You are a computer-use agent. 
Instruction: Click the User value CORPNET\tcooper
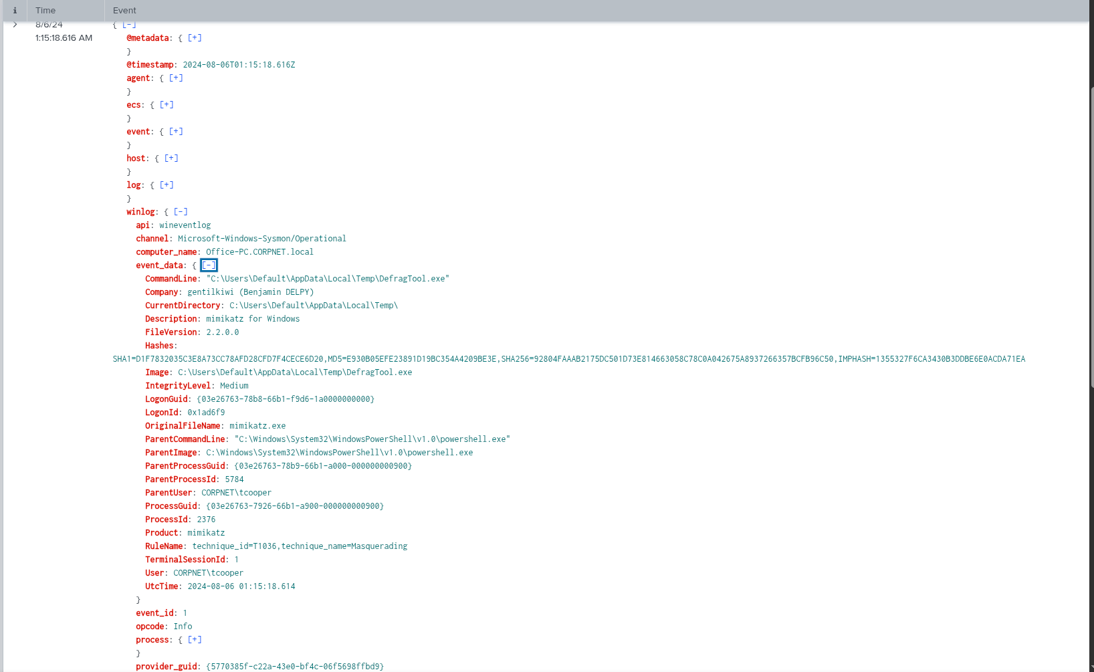click(x=208, y=573)
